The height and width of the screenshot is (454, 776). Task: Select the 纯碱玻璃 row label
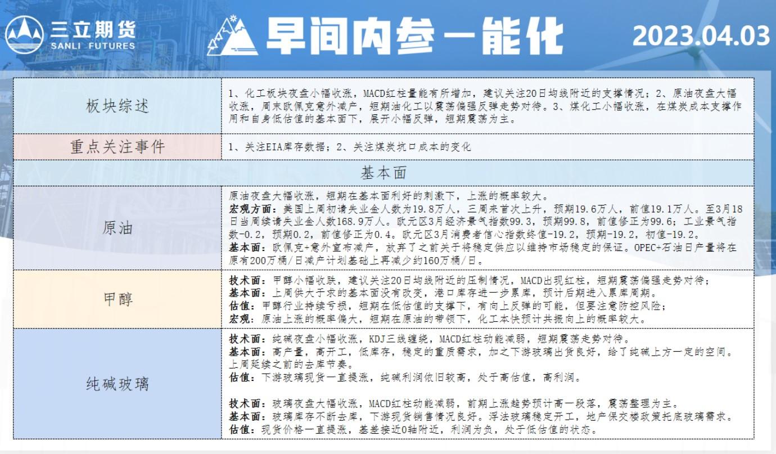pos(118,384)
